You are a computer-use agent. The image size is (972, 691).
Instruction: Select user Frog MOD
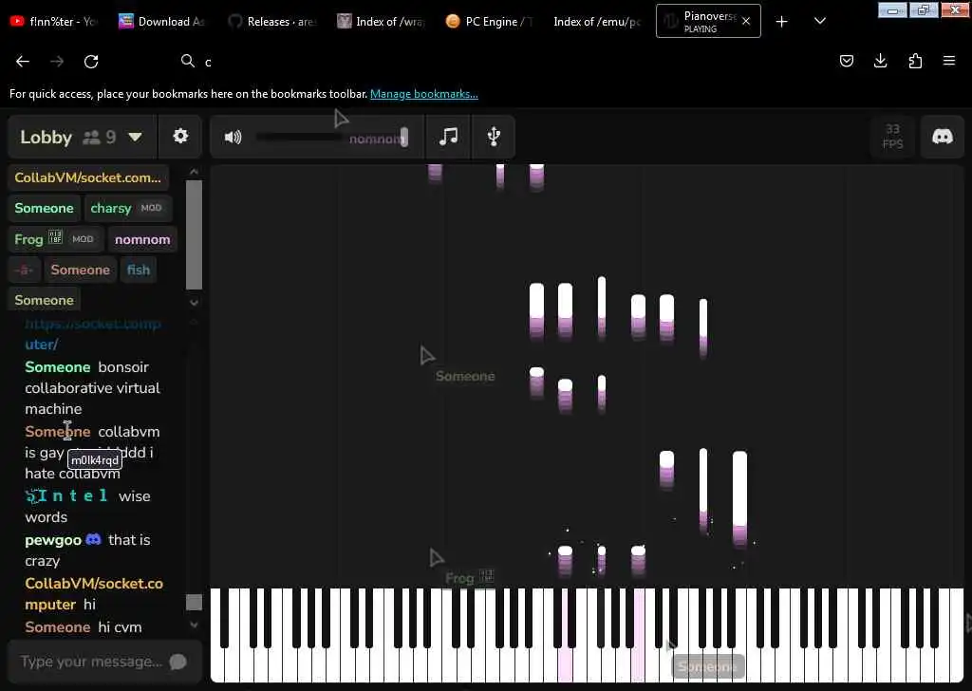coord(54,239)
